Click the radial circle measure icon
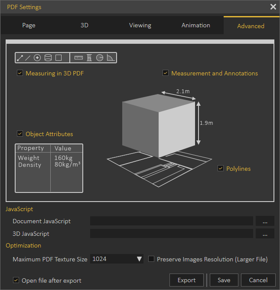 click(x=100, y=58)
